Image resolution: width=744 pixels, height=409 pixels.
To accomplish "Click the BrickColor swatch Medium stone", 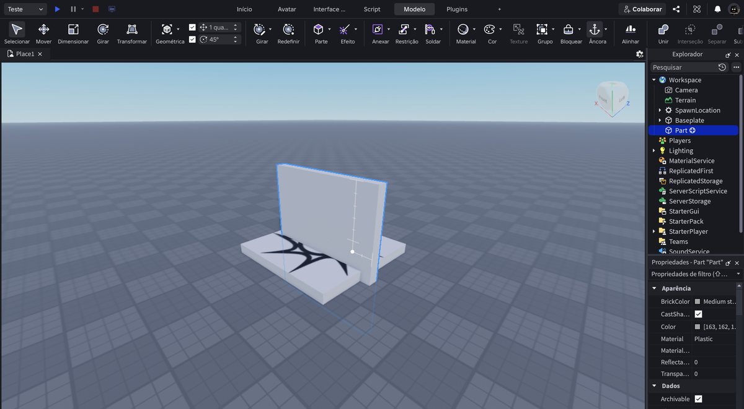I will tap(697, 302).
